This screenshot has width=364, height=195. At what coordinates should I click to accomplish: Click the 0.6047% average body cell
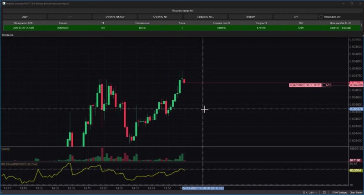pos(222,28)
